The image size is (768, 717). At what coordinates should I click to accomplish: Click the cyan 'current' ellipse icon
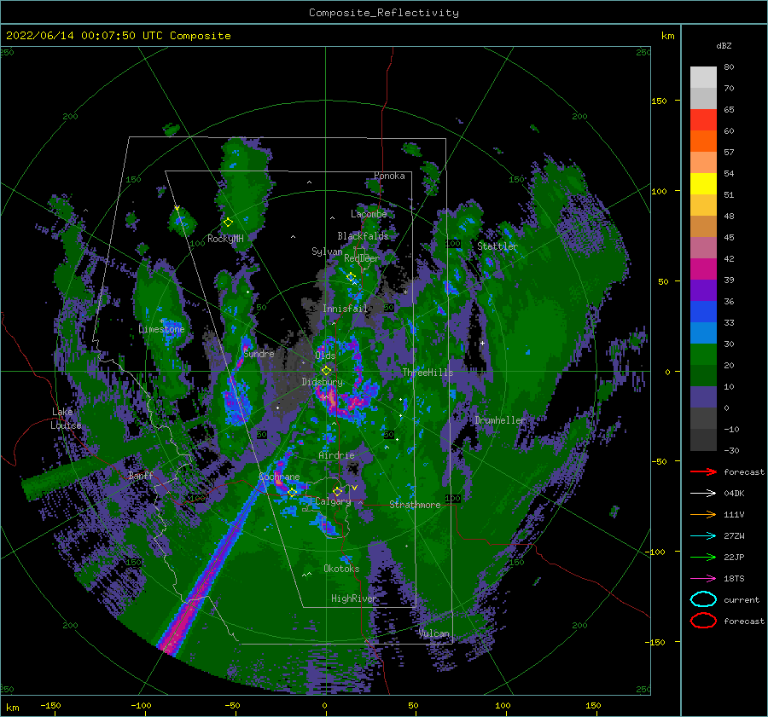(703, 599)
